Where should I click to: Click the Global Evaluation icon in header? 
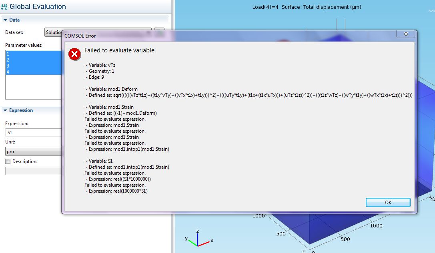[4, 7]
